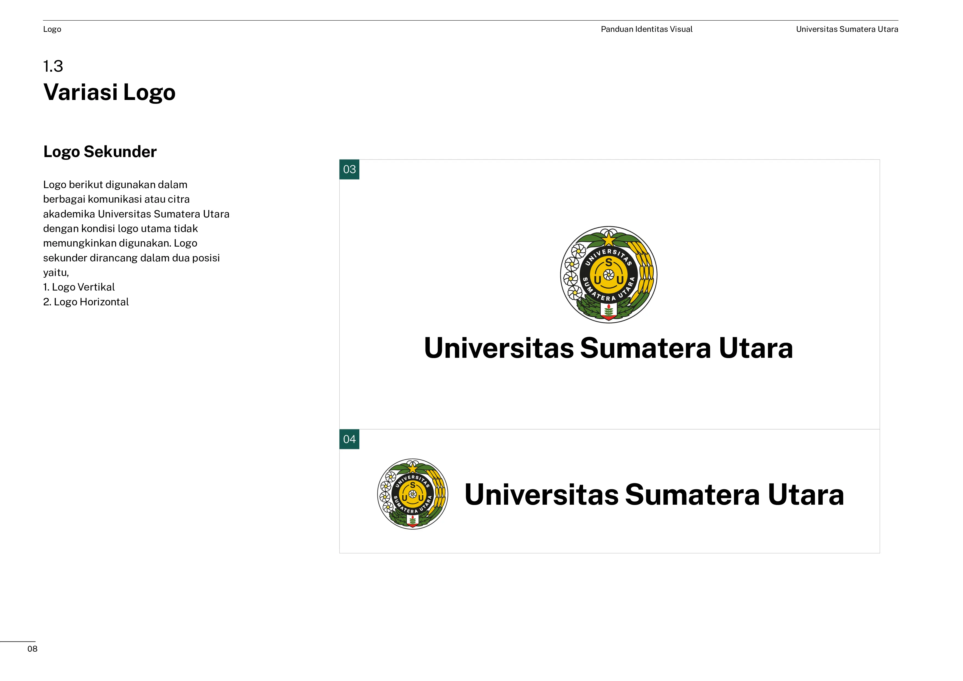This screenshot has width=963, height=681.
Task: Click the small 'Universitas Sumatera Utara' header text
Action: [x=847, y=29]
